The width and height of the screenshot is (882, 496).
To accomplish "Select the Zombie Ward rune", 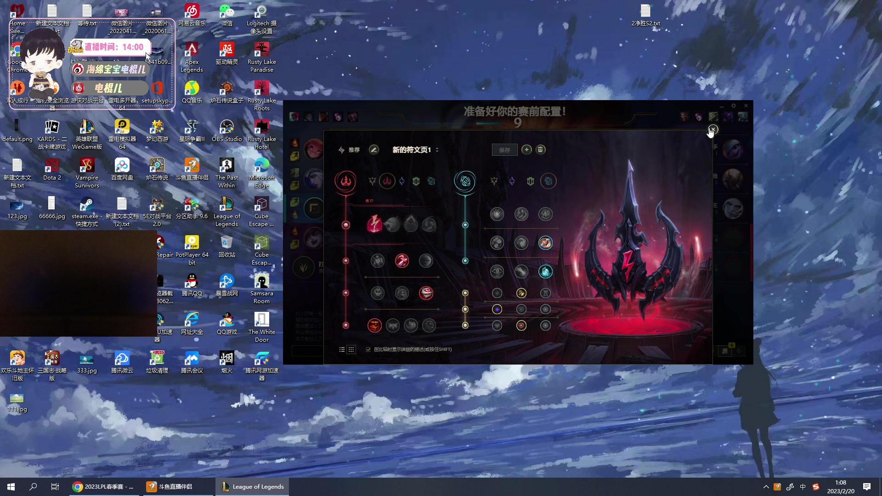I will click(x=378, y=293).
